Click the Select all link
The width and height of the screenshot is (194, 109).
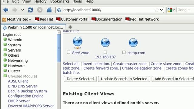(71, 64)
